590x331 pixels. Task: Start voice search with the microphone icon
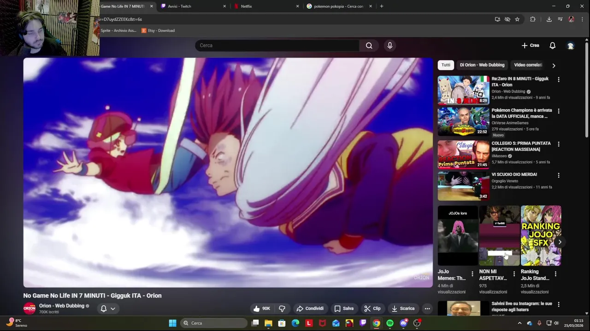tap(390, 46)
